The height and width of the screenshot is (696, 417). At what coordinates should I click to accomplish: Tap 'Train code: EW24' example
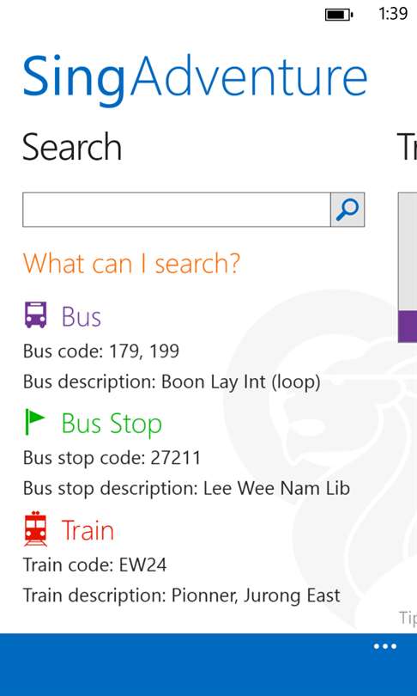[x=95, y=565]
